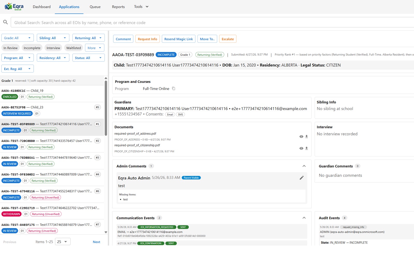Click the application list scrollbar thumb

pos(106,108)
